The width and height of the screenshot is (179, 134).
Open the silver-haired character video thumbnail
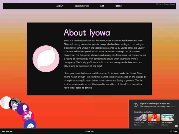(x=140, y=117)
